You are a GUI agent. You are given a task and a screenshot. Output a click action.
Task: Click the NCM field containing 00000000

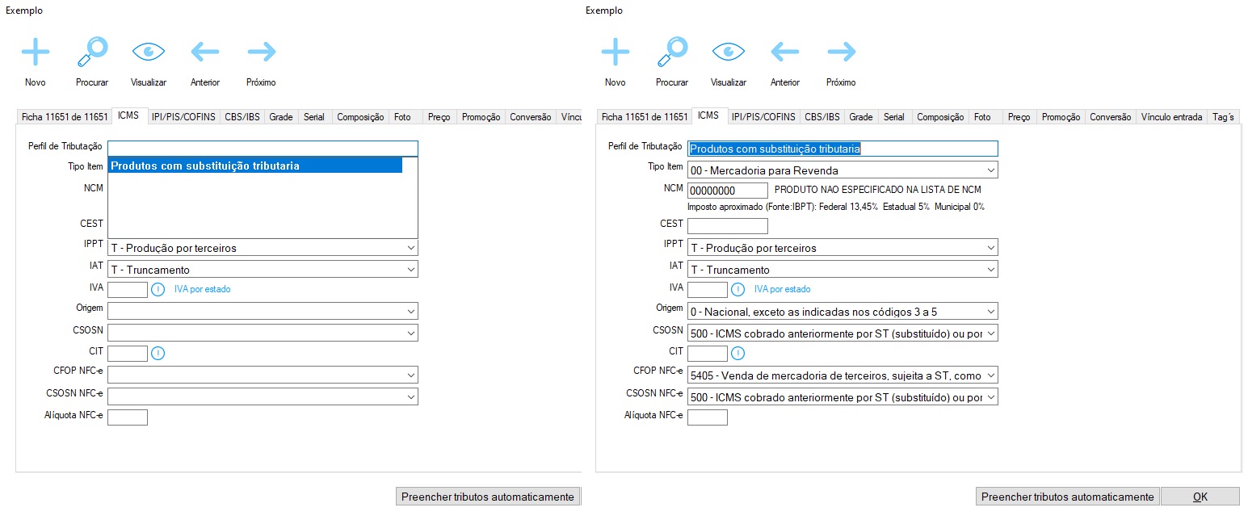pyautogui.click(x=727, y=191)
